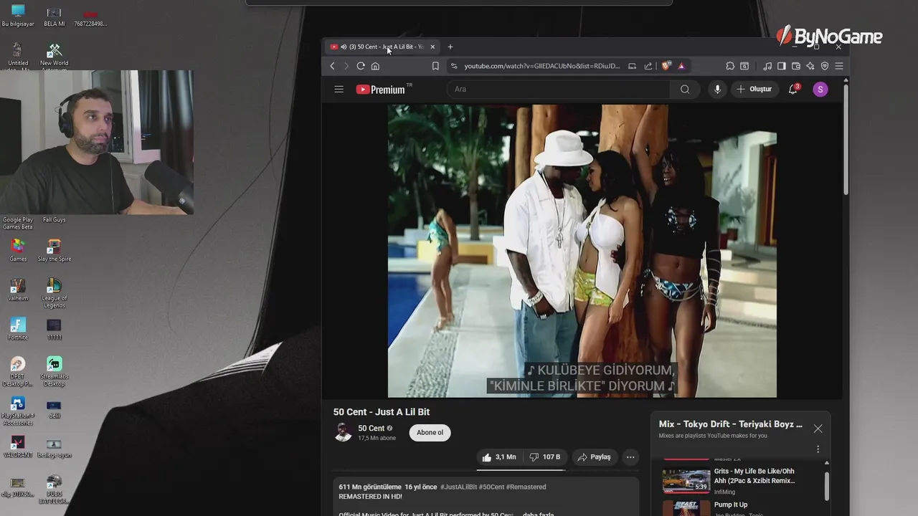Image resolution: width=918 pixels, height=516 pixels.
Task: Open the Grits - My Life Be Like thumbnail
Action: [x=686, y=481]
